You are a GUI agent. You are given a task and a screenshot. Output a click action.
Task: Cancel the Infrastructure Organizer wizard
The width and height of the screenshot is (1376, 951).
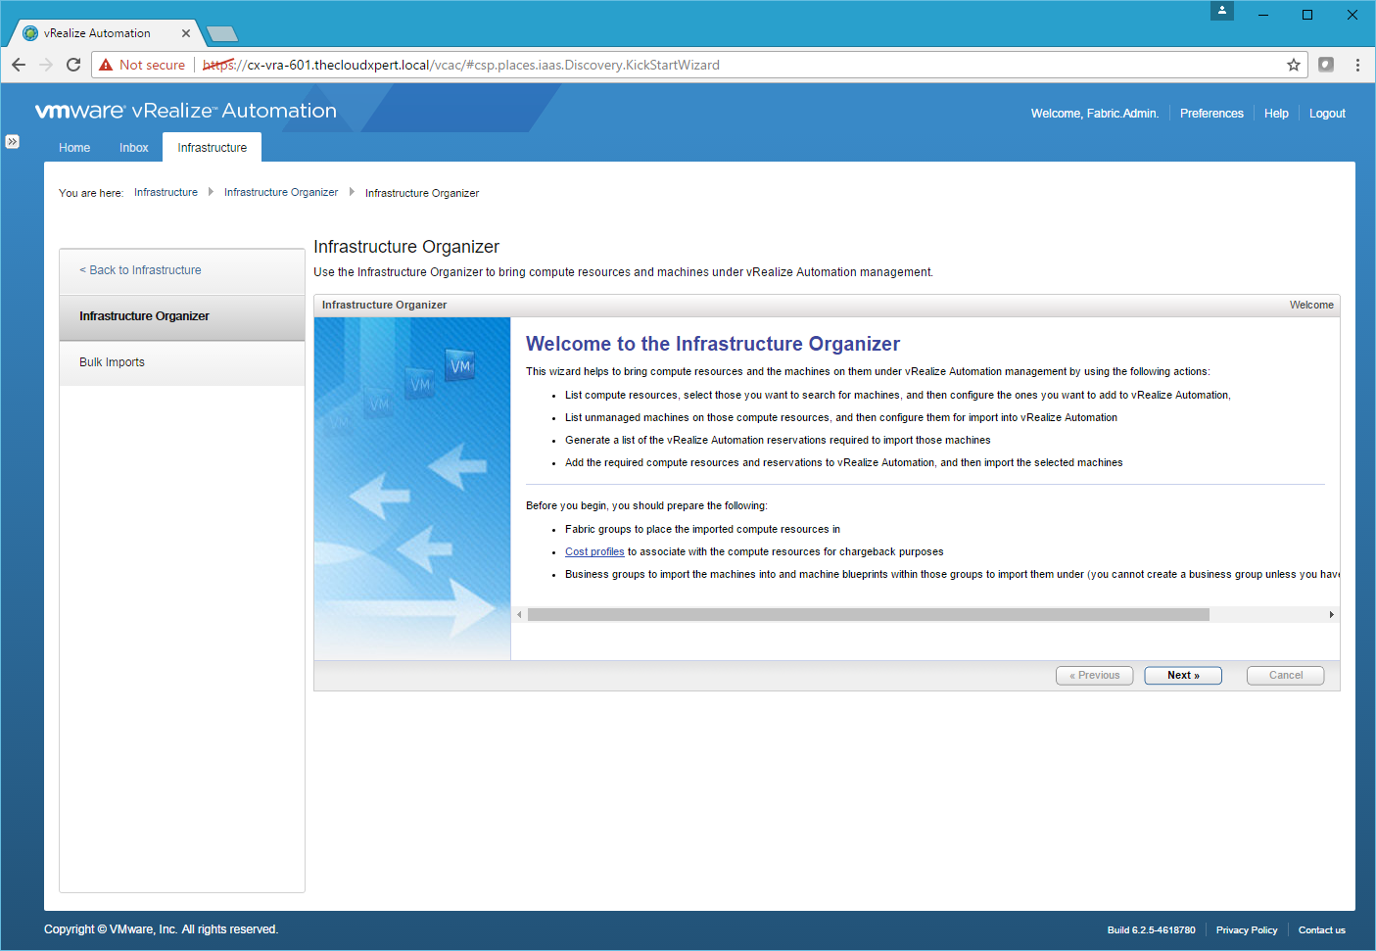[1285, 676]
